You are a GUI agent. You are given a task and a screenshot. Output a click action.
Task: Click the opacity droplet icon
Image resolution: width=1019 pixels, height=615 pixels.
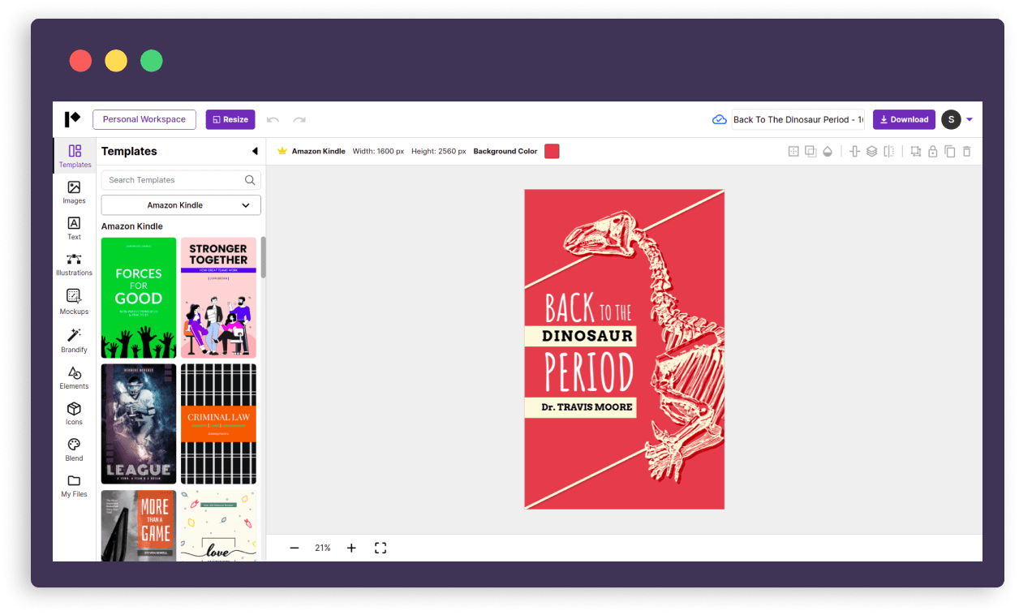828,152
